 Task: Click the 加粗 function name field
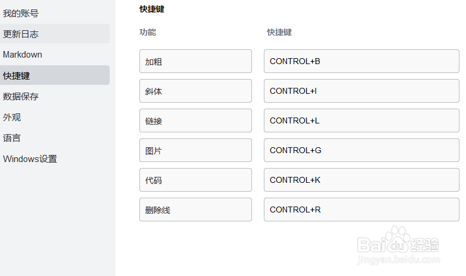(195, 61)
